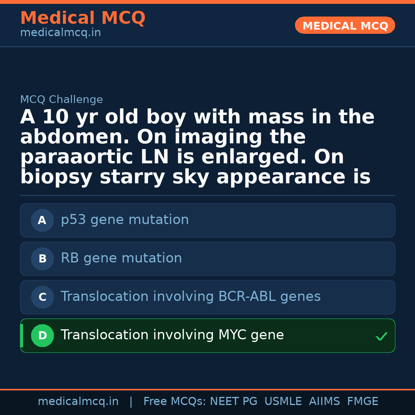Open the medicalmcq.in link in the footer

(78, 402)
